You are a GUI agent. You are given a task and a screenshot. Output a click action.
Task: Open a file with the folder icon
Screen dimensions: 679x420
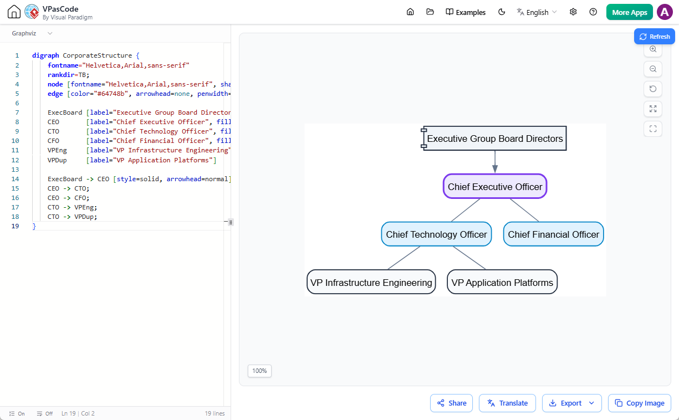pyautogui.click(x=430, y=12)
